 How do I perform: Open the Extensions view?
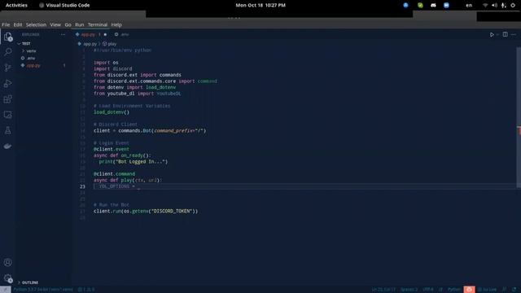tap(7, 99)
